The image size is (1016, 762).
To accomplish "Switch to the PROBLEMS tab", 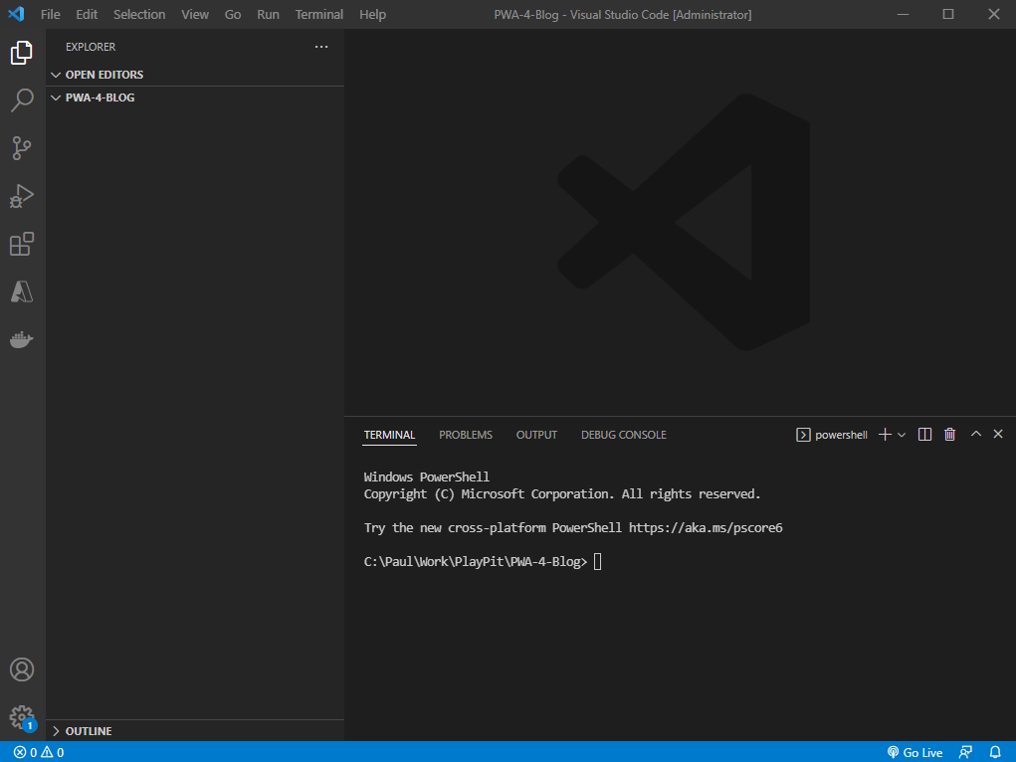I will coord(466,435).
